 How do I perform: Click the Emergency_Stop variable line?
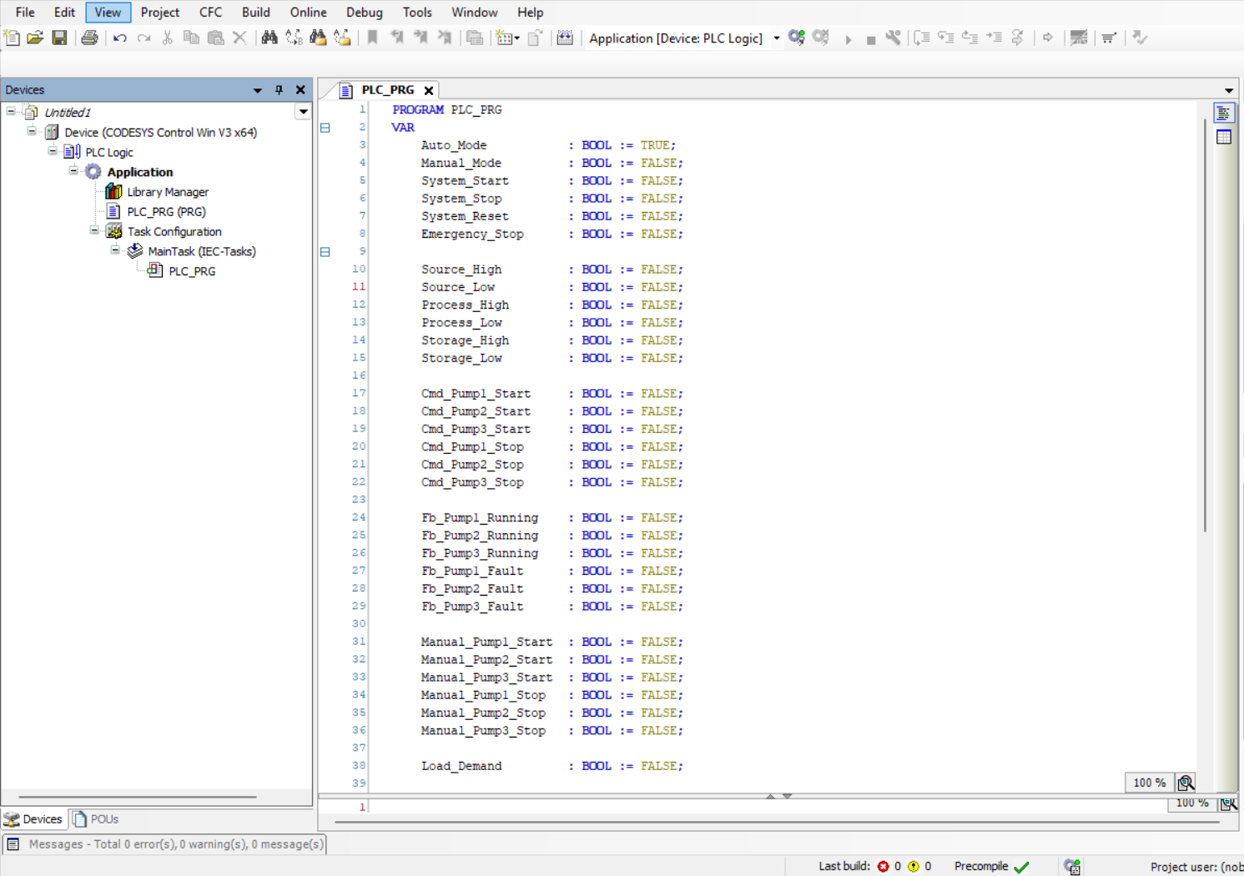pos(551,234)
